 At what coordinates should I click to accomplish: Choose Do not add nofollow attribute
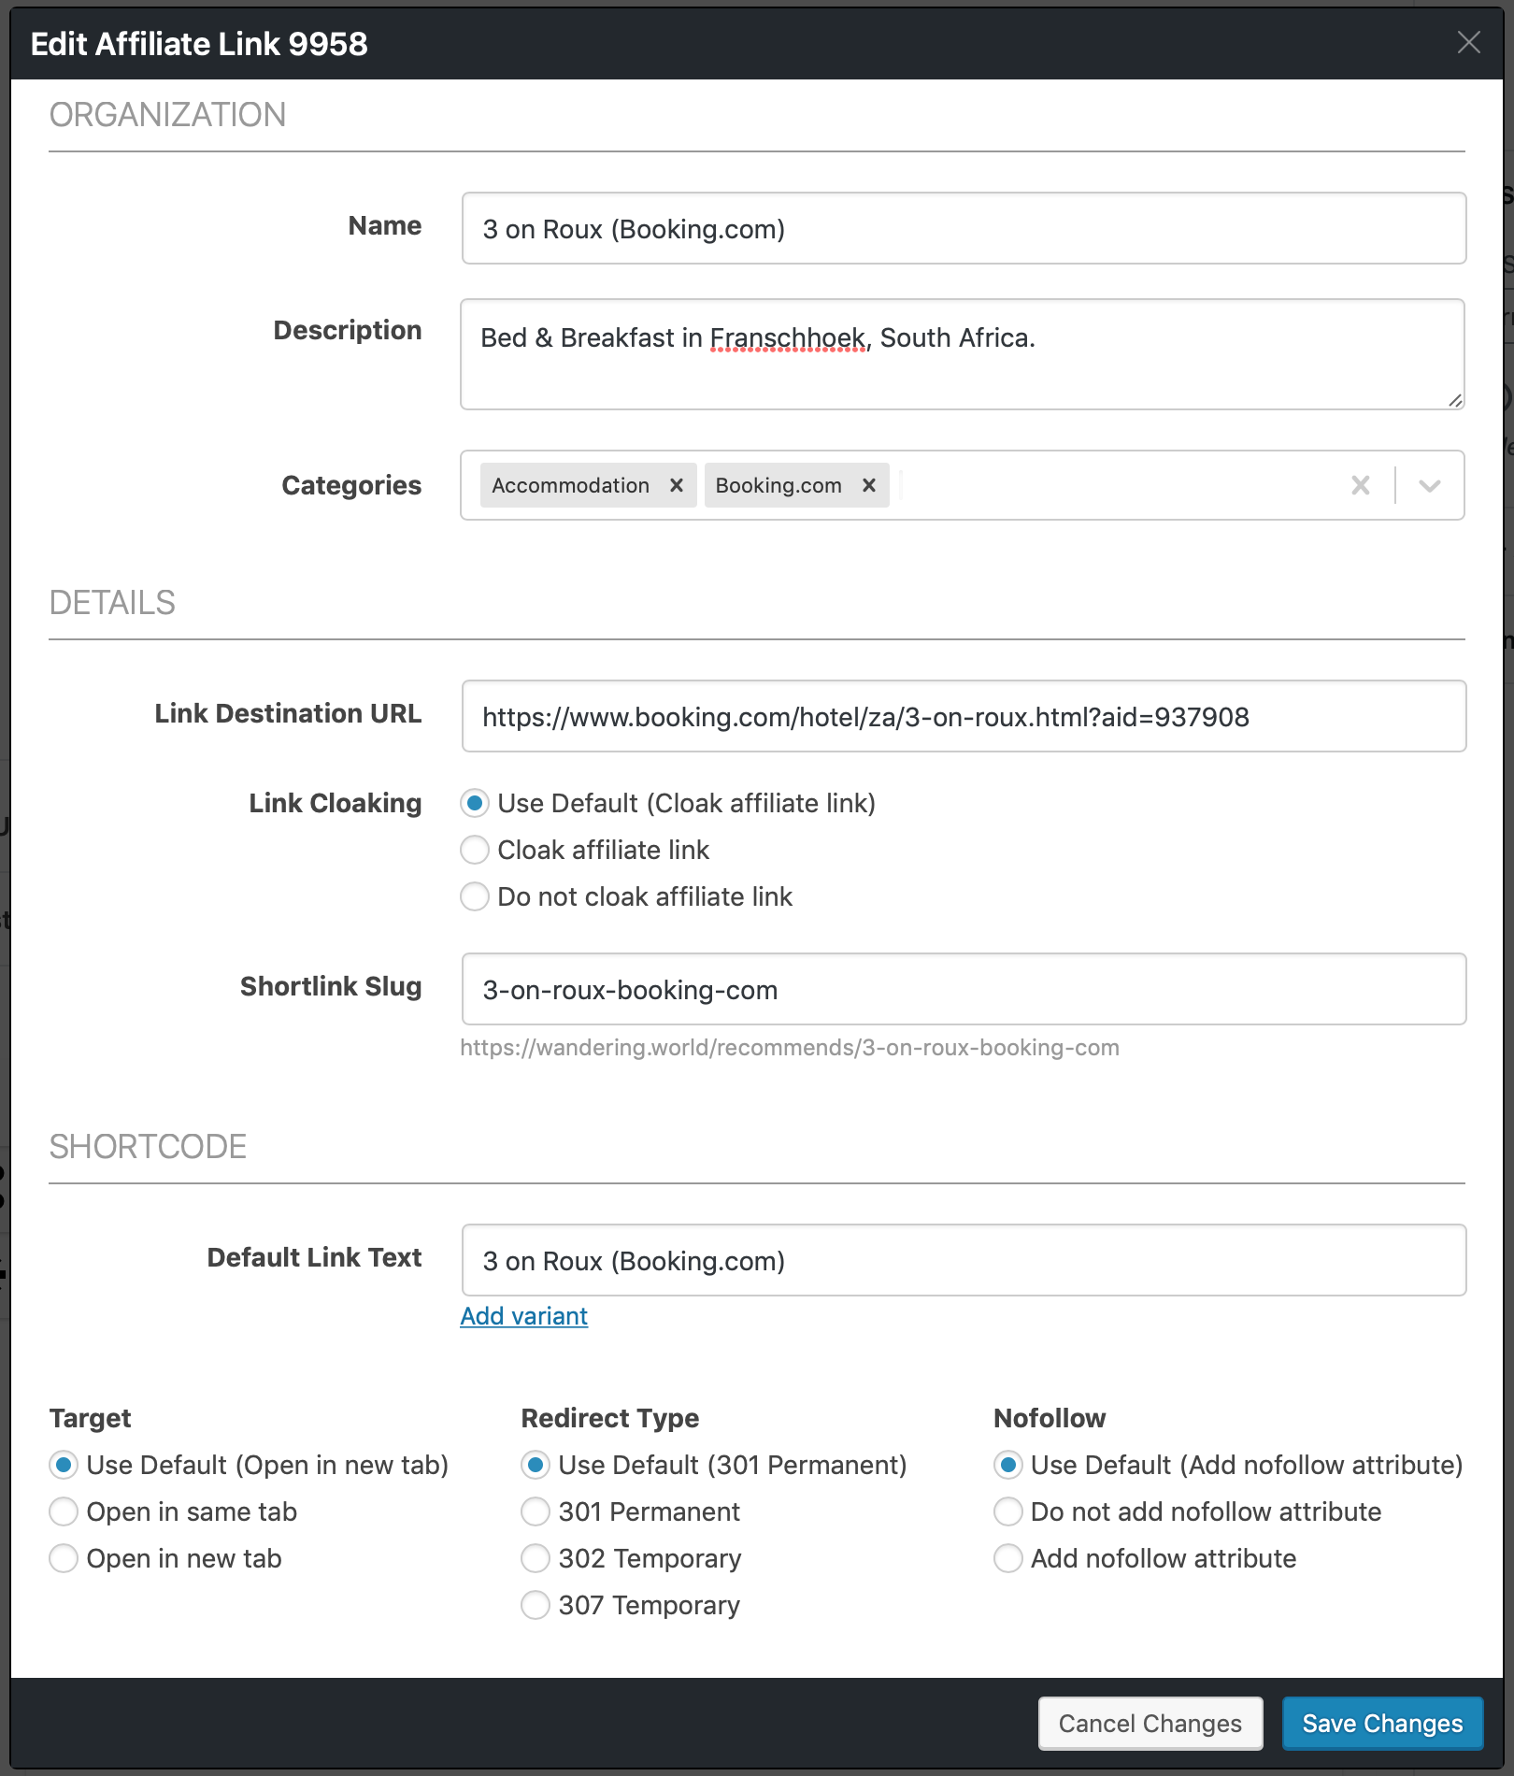point(1007,1511)
